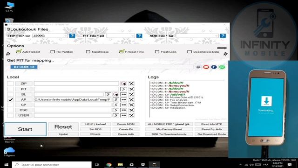Viewport: 298px width, 168px height.
Task: Enable the Nand Erase checkbox
Action: (88, 52)
